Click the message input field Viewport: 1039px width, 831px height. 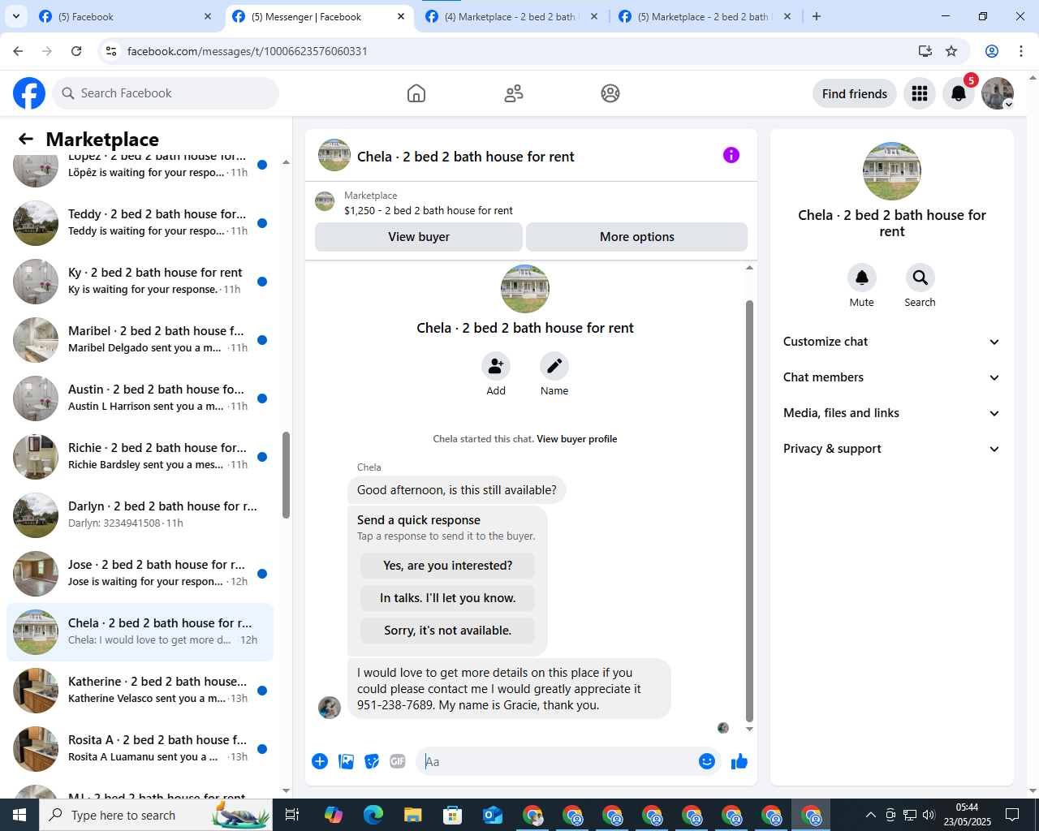pyautogui.click(x=556, y=761)
